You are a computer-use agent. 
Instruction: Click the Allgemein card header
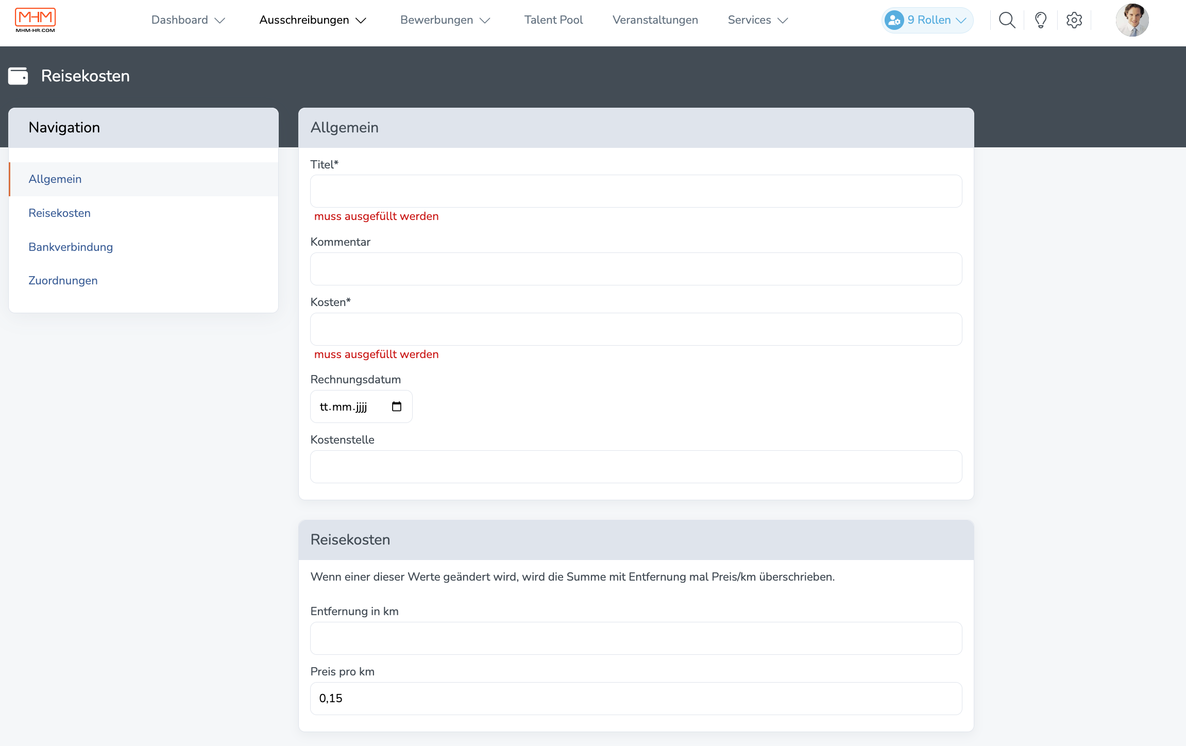pyautogui.click(x=636, y=128)
